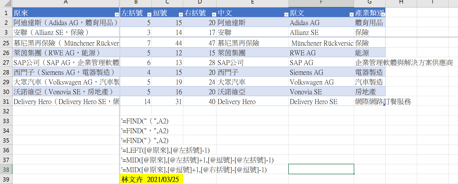This screenshot has height=184, width=458.
Task: Click the 產業類別 cell 汽車製造
Action: 369,82
